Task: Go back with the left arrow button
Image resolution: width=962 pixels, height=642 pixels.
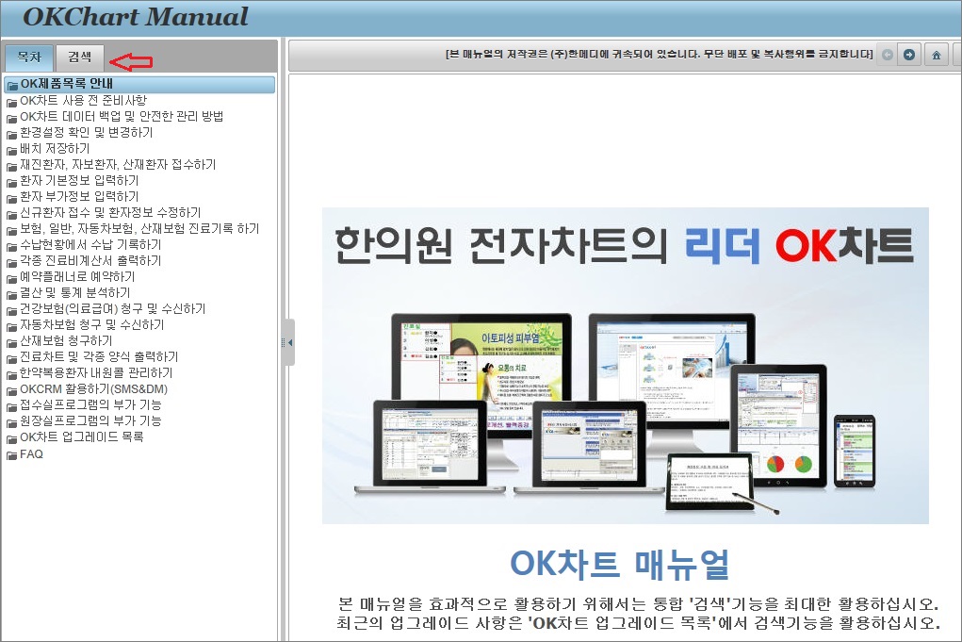Action: 888,56
